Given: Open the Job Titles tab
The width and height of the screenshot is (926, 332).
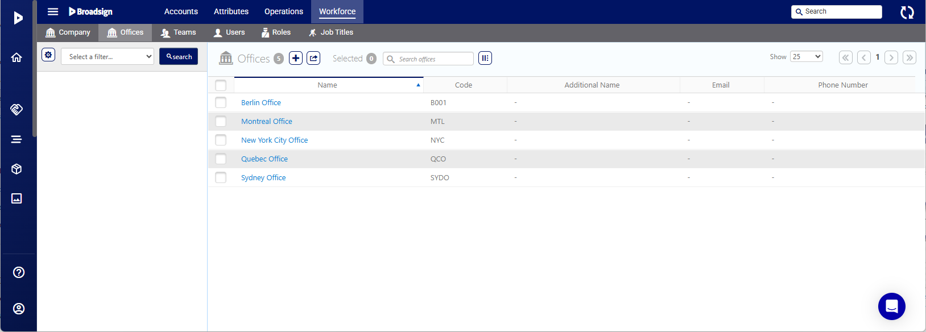Looking at the screenshot, I should 330,32.
